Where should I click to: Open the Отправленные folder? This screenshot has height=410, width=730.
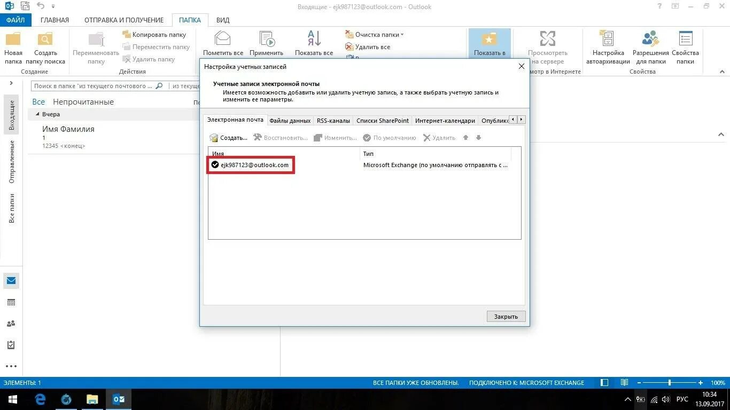point(12,162)
